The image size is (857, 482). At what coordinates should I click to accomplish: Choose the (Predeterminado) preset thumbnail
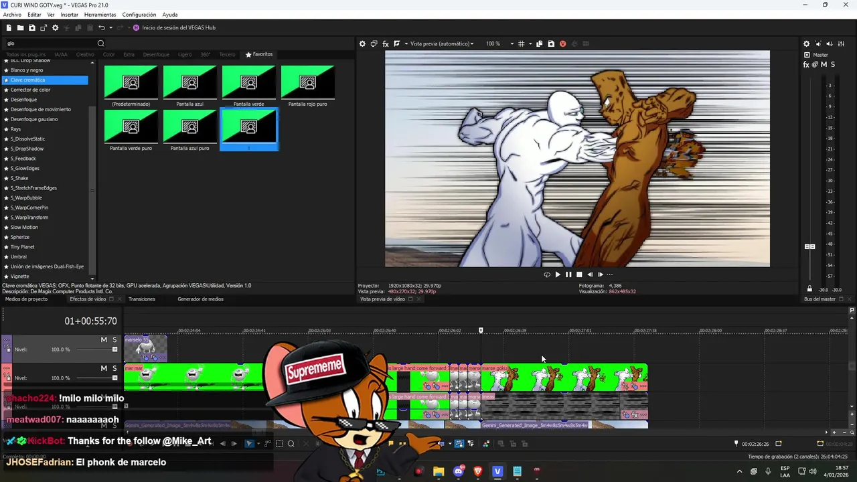131,86
